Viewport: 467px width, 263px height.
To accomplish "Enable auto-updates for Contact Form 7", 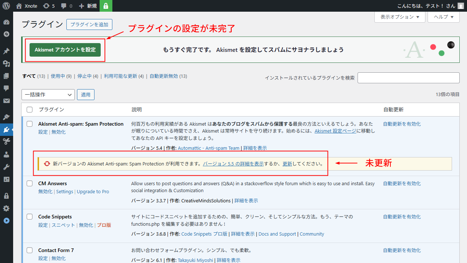I will 402,250.
